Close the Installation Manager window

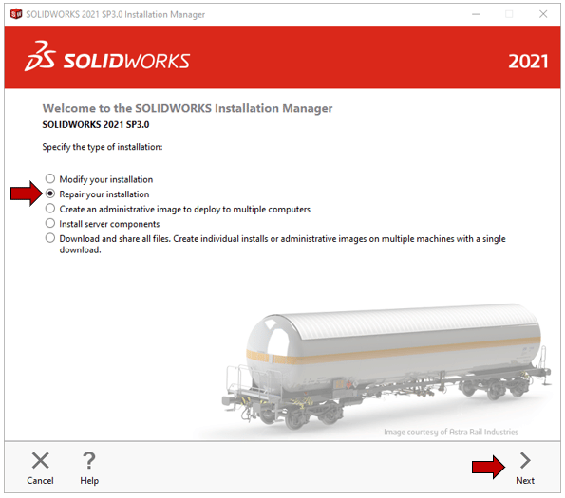(x=543, y=14)
